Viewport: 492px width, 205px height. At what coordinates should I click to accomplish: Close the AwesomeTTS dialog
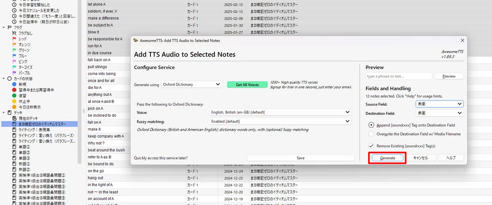pyautogui.click(x=462, y=40)
